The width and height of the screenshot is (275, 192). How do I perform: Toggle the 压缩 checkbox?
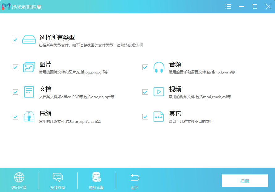(15, 116)
